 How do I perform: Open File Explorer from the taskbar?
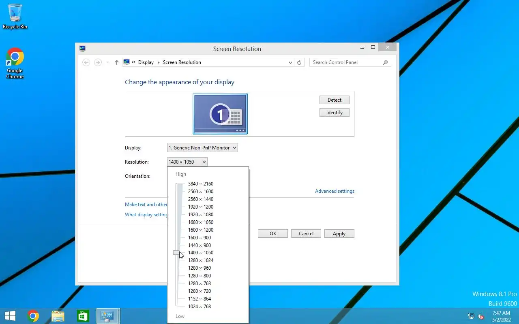58,316
